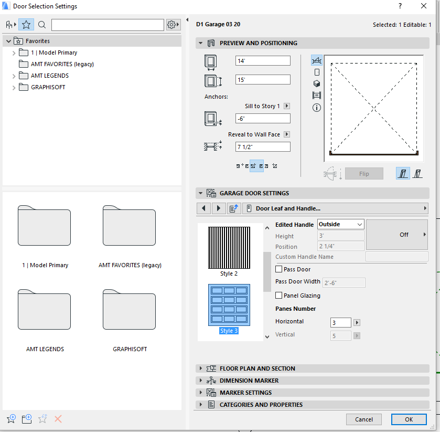Expand the GRAPHISOFT tree folder
This screenshot has width=440, height=432.
(x=14, y=88)
